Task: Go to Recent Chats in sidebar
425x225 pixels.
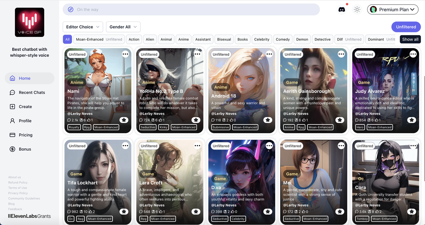Action: coord(32,93)
